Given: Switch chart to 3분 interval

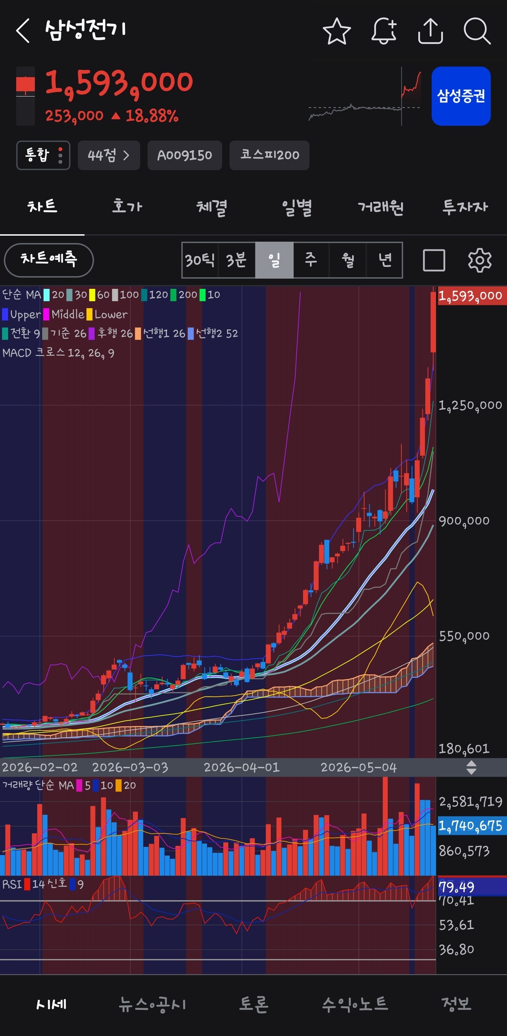Looking at the screenshot, I should (x=236, y=260).
